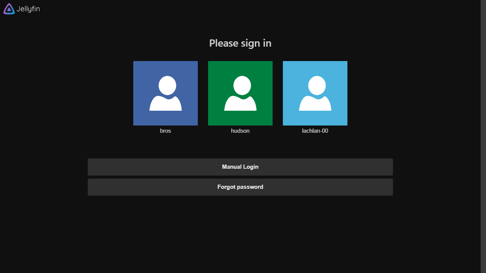Click the bros username label

coord(165,130)
